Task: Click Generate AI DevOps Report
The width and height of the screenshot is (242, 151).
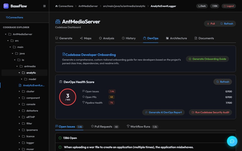Action: (163, 112)
